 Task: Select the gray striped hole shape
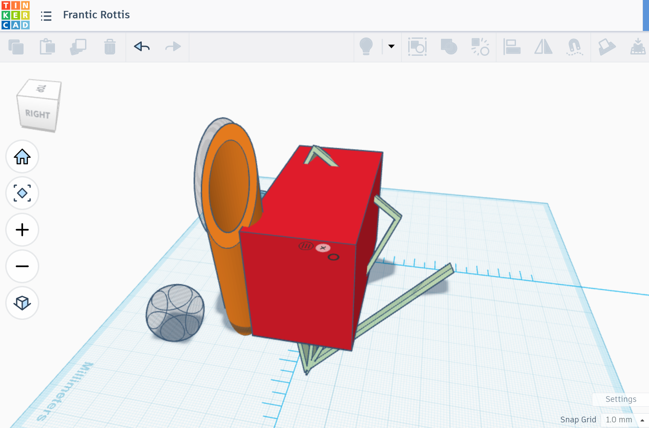tap(175, 313)
